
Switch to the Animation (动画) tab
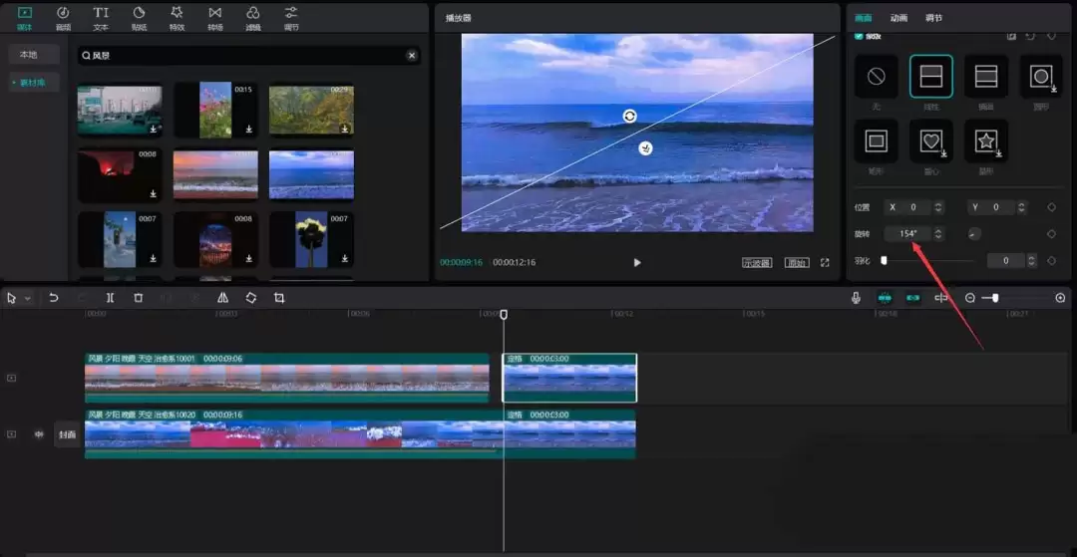(898, 18)
